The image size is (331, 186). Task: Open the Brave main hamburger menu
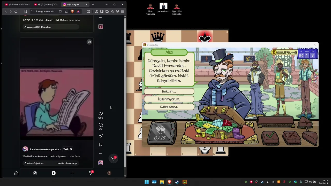pos(123,11)
